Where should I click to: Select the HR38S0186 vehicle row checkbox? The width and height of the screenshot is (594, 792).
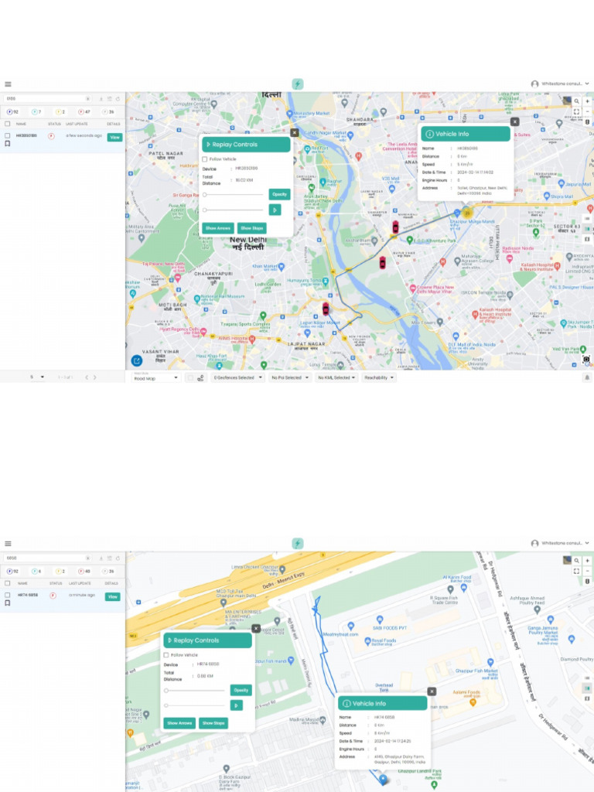pos(8,135)
